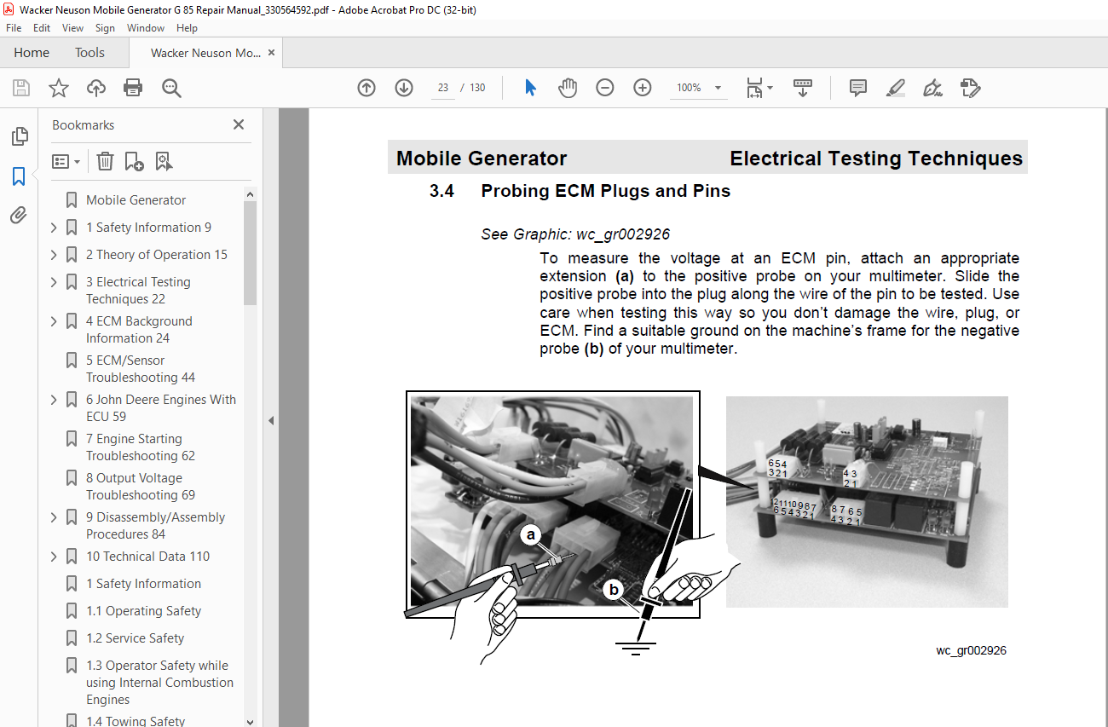1108x727 pixels.
Task: Toggle the bookmarks panel icon
Action: [x=19, y=176]
